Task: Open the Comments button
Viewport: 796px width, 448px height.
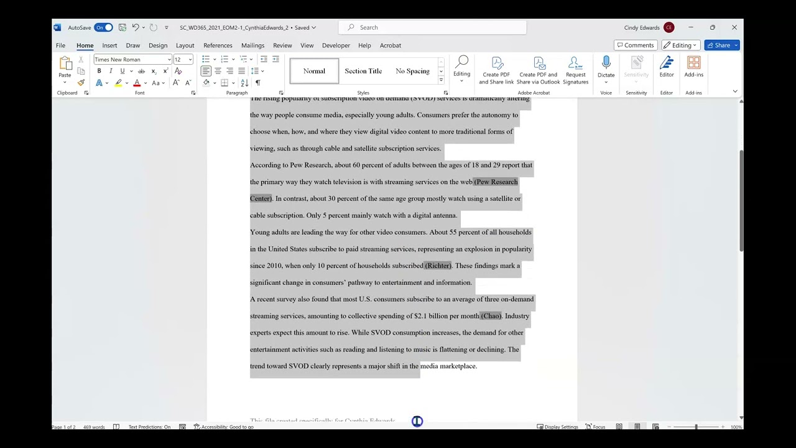Action: (x=635, y=45)
